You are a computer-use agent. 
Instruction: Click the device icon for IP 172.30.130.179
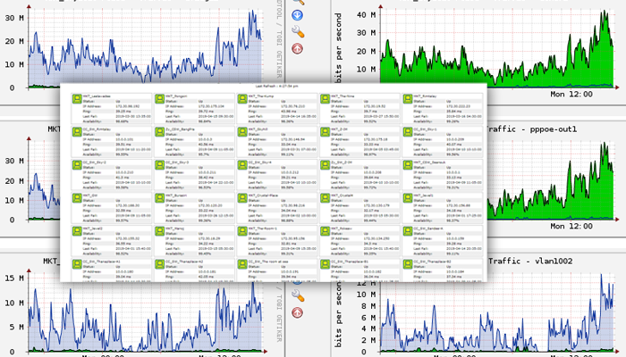[325, 198]
